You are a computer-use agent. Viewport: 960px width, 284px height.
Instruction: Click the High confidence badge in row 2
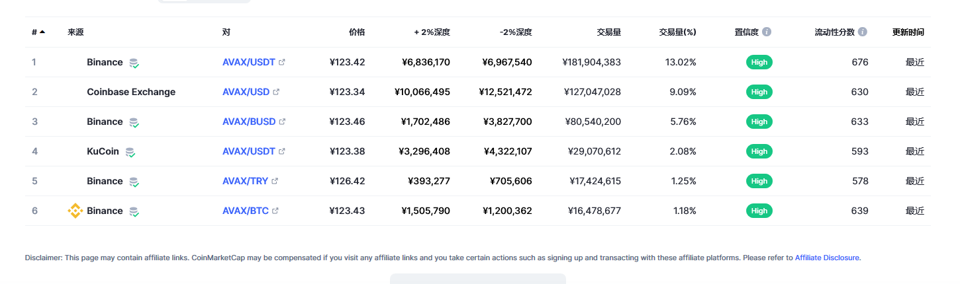pyautogui.click(x=759, y=92)
